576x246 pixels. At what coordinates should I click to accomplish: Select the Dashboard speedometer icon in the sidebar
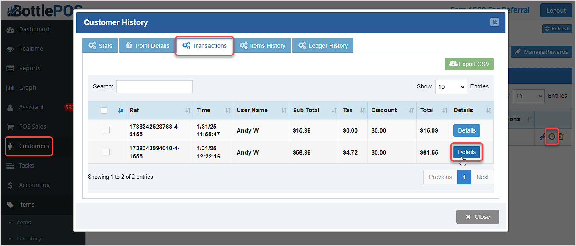[11, 29]
